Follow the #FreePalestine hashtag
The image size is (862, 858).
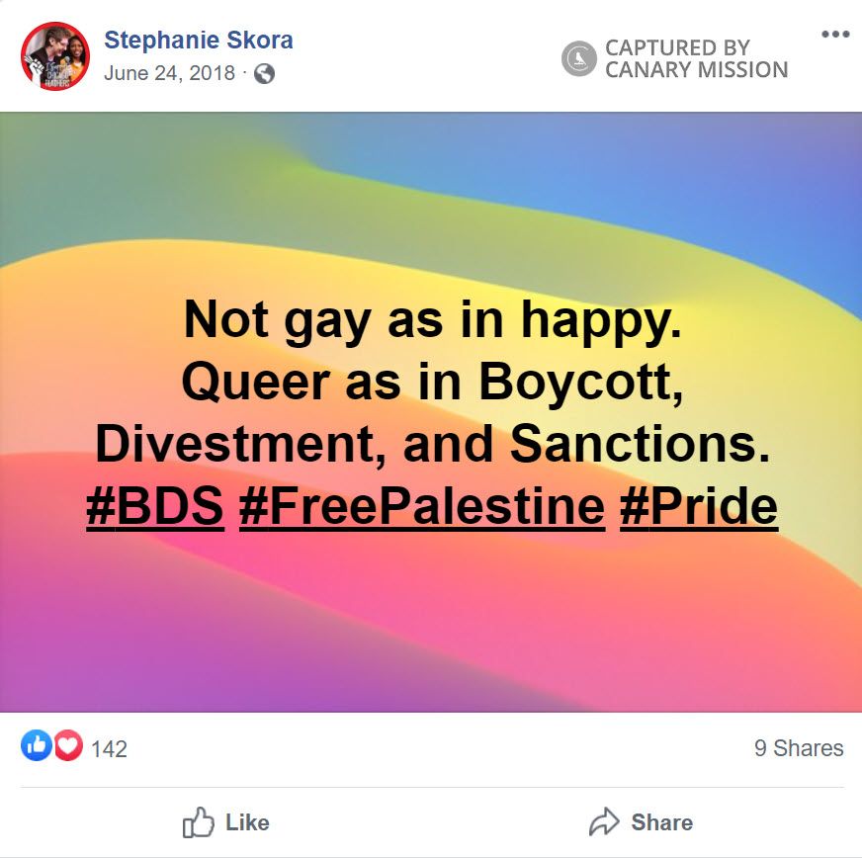422,506
